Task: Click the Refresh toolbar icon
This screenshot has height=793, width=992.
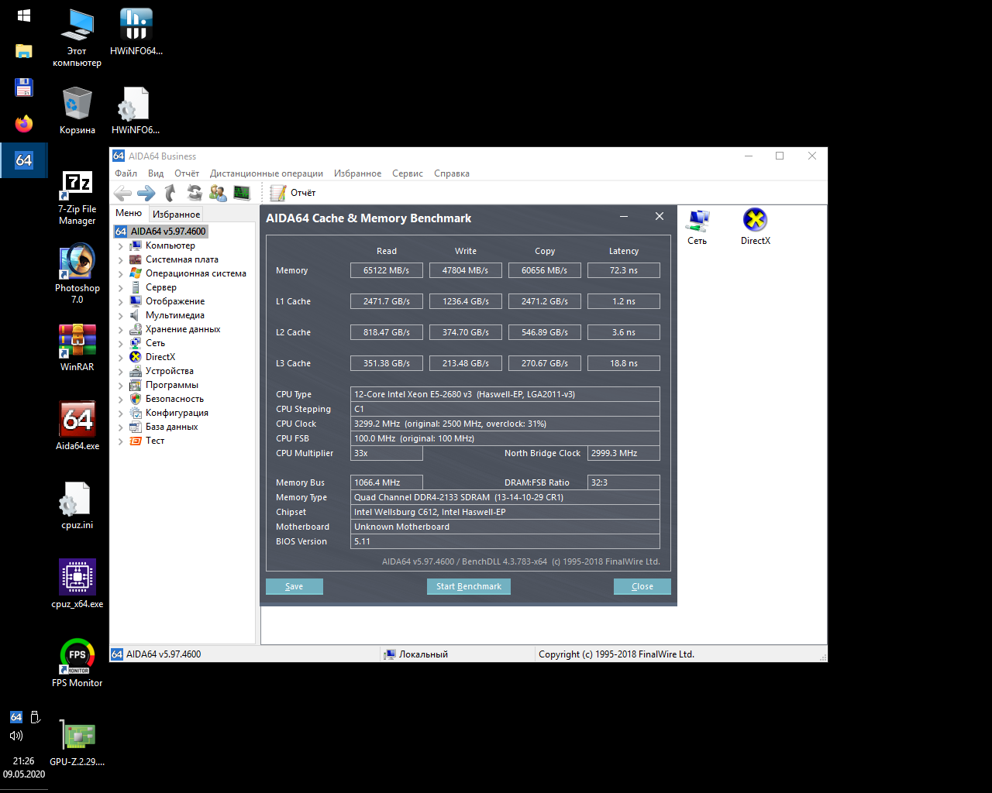Action: (195, 193)
